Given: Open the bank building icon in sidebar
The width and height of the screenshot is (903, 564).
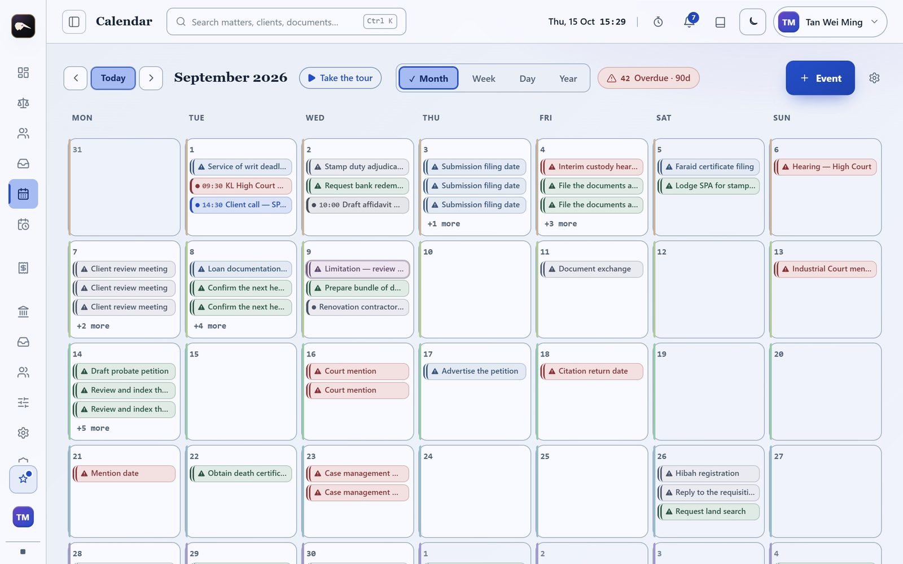Looking at the screenshot, I should pos(23,311).
